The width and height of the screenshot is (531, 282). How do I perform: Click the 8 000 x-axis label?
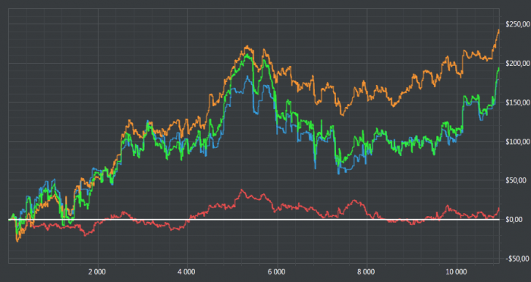coord(366,272)
